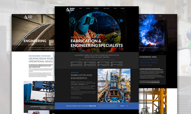This screenshot has width=191, height=114.
Task: Select the News navigation link
Action: [x=115, y=8]
